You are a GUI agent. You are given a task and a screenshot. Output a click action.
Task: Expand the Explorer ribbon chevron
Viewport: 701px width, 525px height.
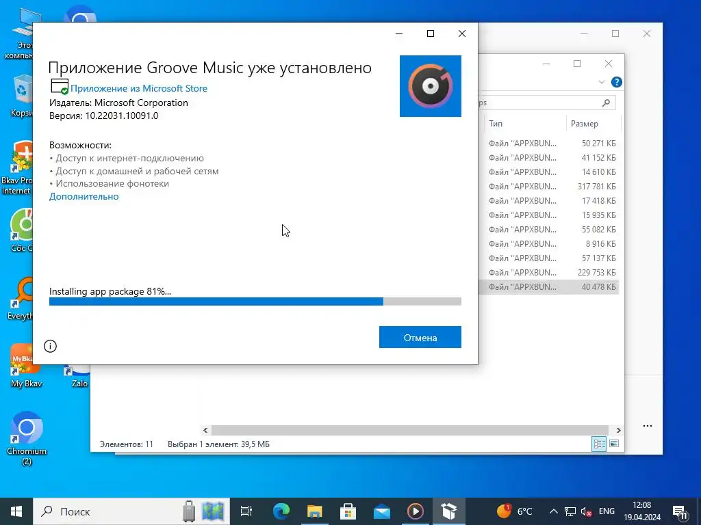(601, 82)
